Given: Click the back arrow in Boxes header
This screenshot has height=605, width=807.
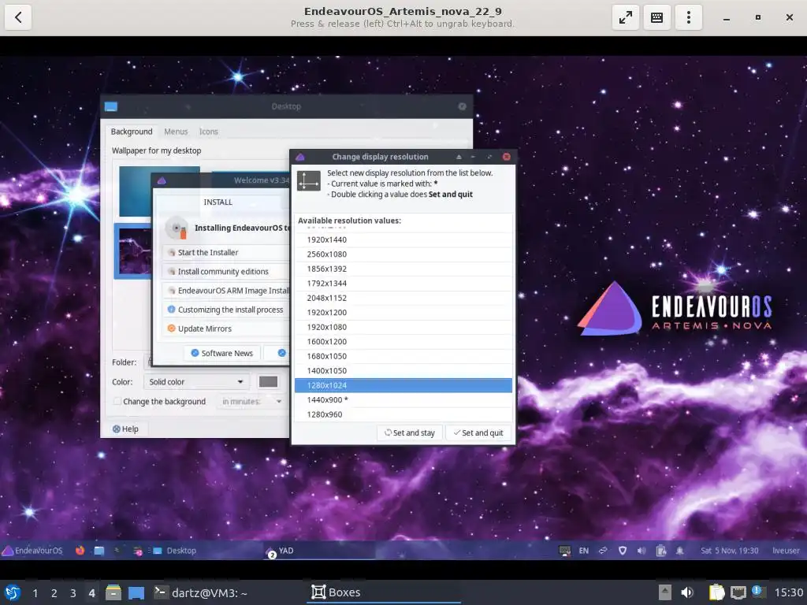Looking at the screenshot, I should [x=18, y=17].
